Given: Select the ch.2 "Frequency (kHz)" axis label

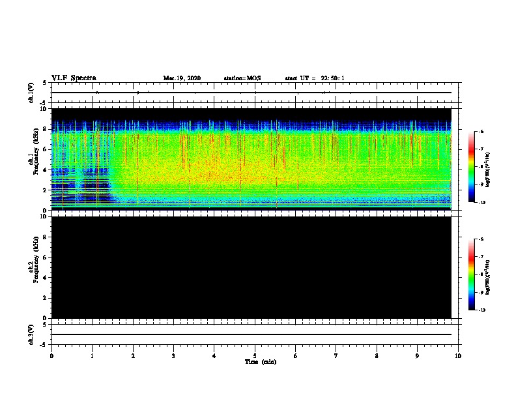Looking at the screenshot, I should pos(36,259).
